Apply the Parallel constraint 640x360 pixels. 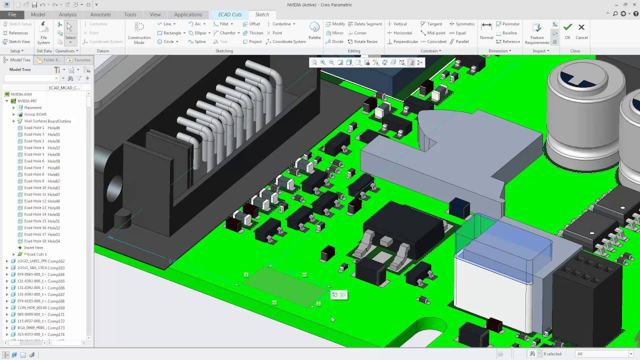pyautogui.click(x=459, y=41)
